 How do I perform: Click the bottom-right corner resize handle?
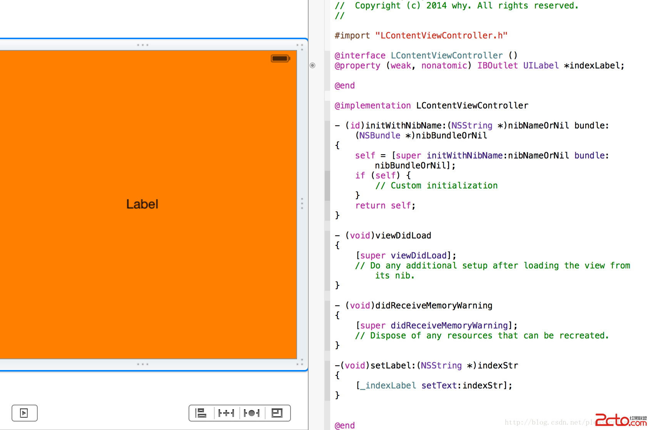(x=300, y=362)
